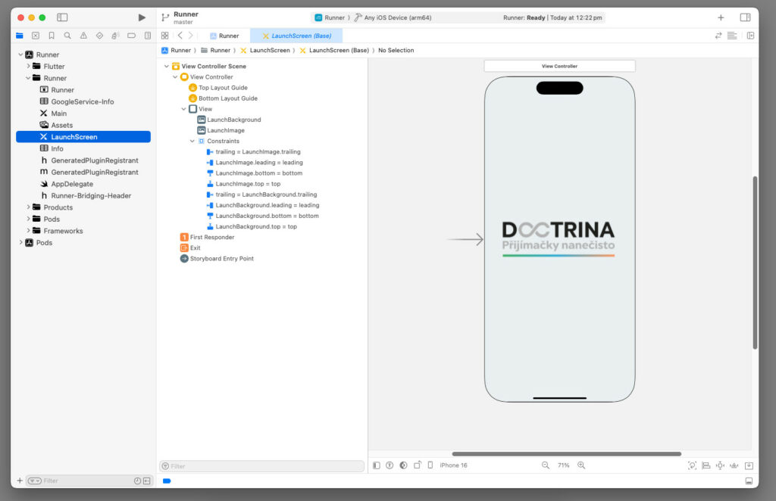The image size is (776, 501).
Task: Open the related items grid icon
Action: (x=164, y=36)
